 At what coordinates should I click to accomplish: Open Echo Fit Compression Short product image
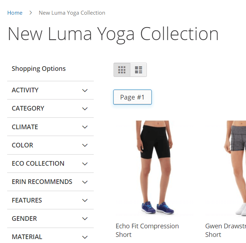(155, 168)
